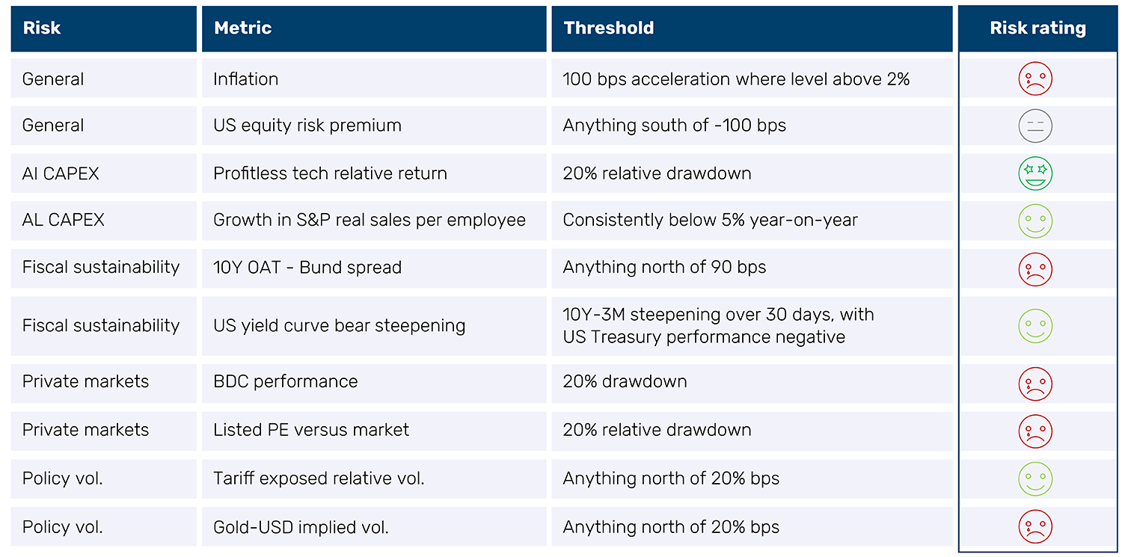Click the red sad face for OAT-Bund spread

pos(1035,269)
